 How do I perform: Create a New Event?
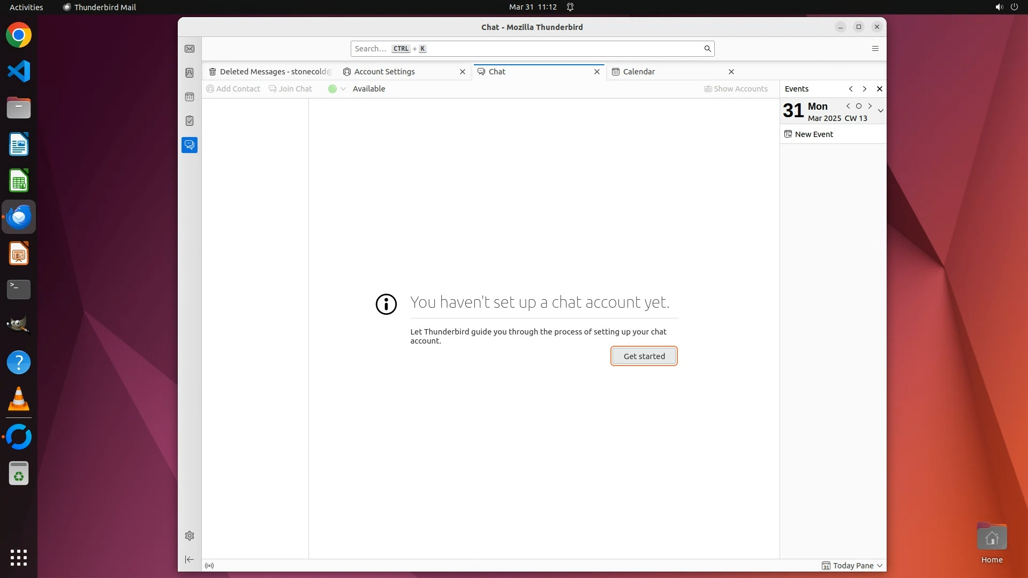click(813, 134)
